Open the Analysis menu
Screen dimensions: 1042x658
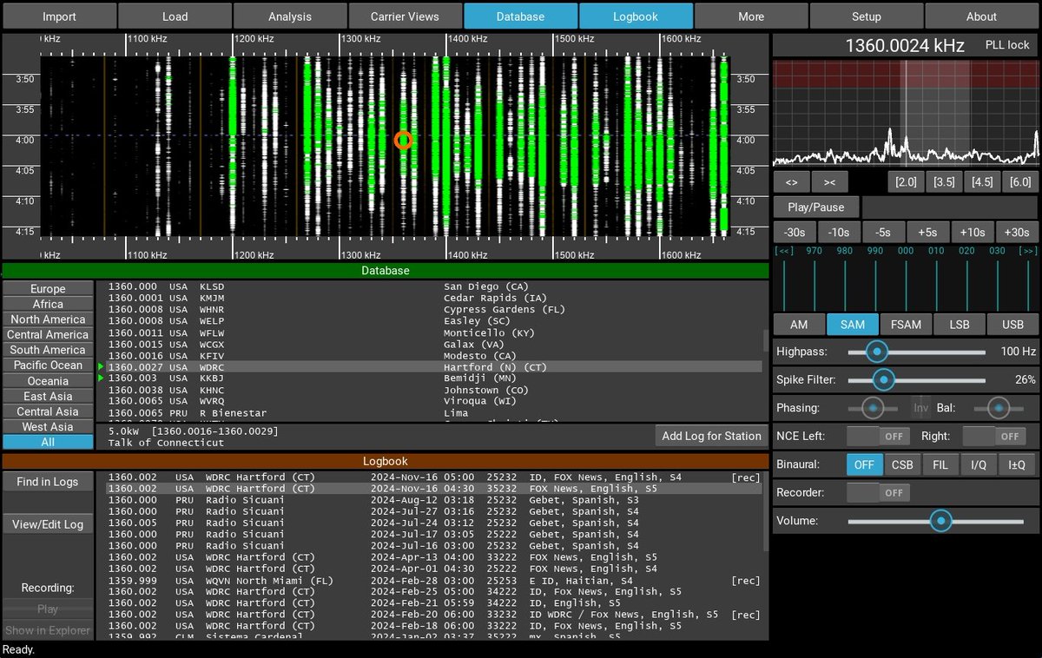pos(290,16)
